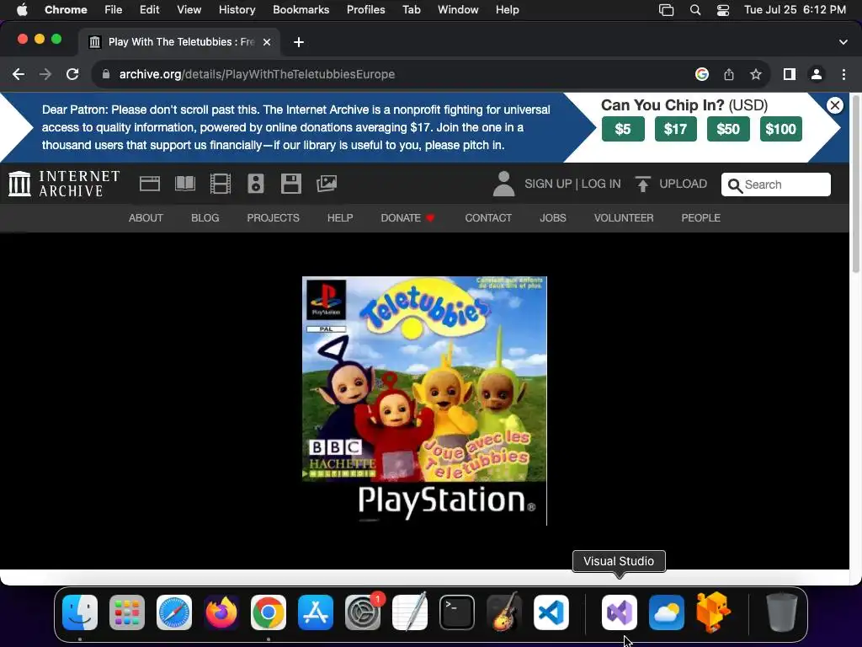
Task: Open the Chrome profile icon
Action: coord(817,74)
